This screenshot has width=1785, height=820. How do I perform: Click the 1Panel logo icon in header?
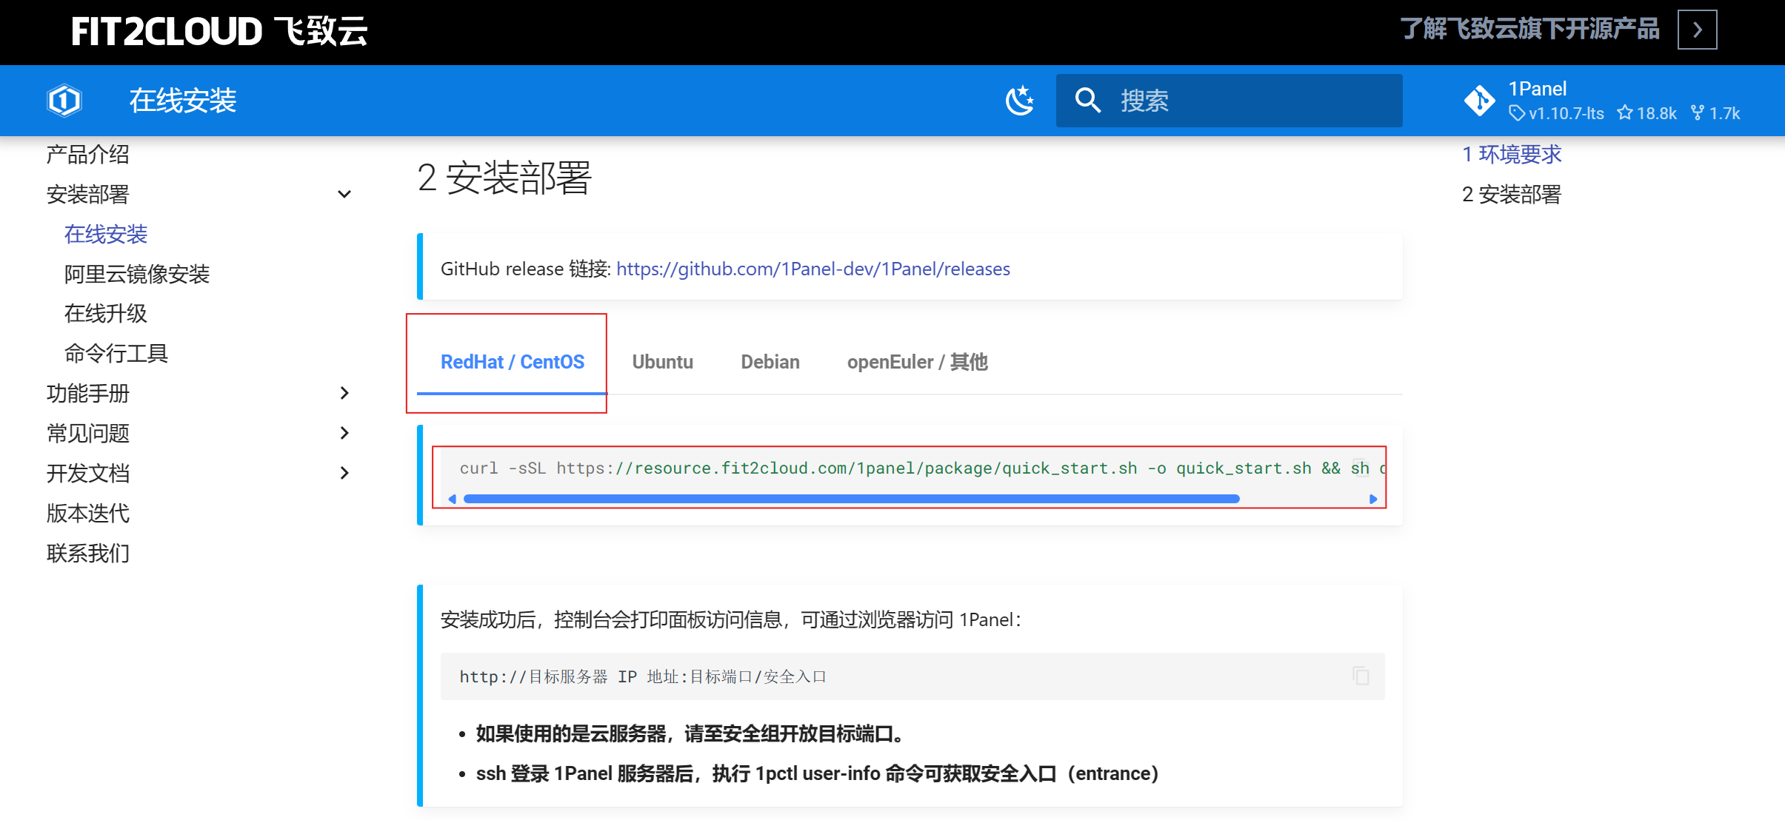(x=64, y=101)
